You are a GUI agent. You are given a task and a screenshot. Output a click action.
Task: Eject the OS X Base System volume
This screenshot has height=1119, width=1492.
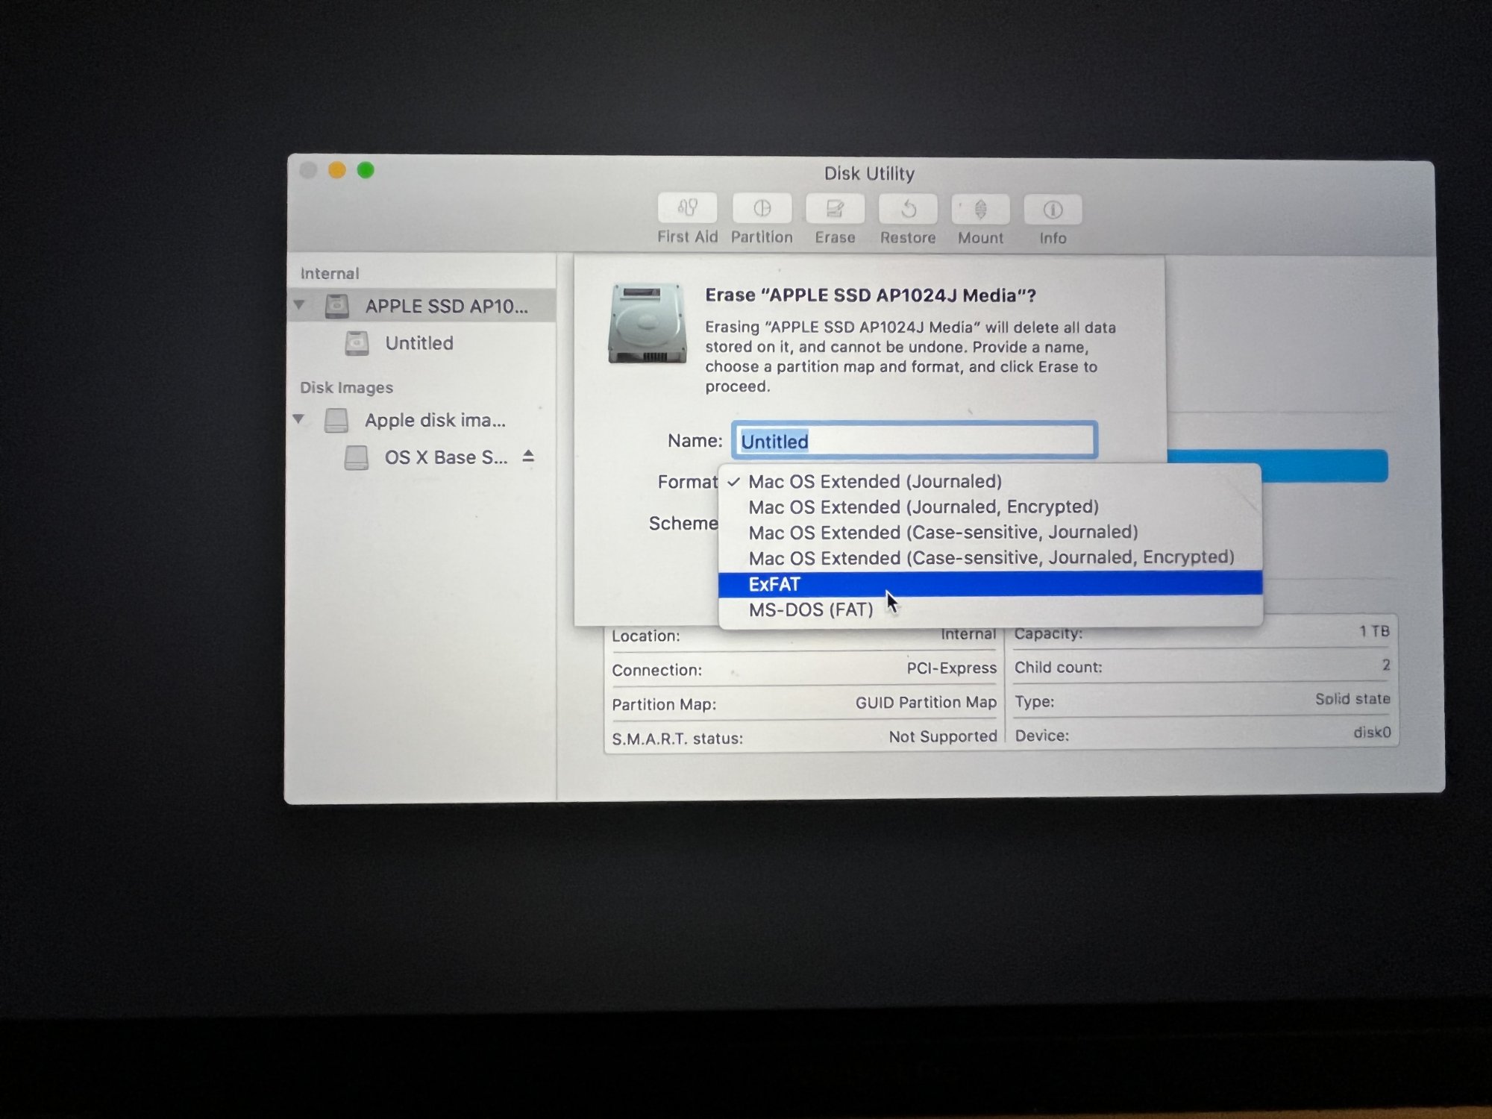coord(528,457)
